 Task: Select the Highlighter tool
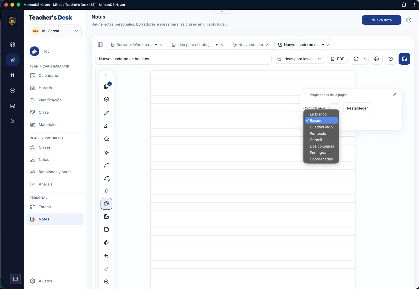click(x=106, y=126)
